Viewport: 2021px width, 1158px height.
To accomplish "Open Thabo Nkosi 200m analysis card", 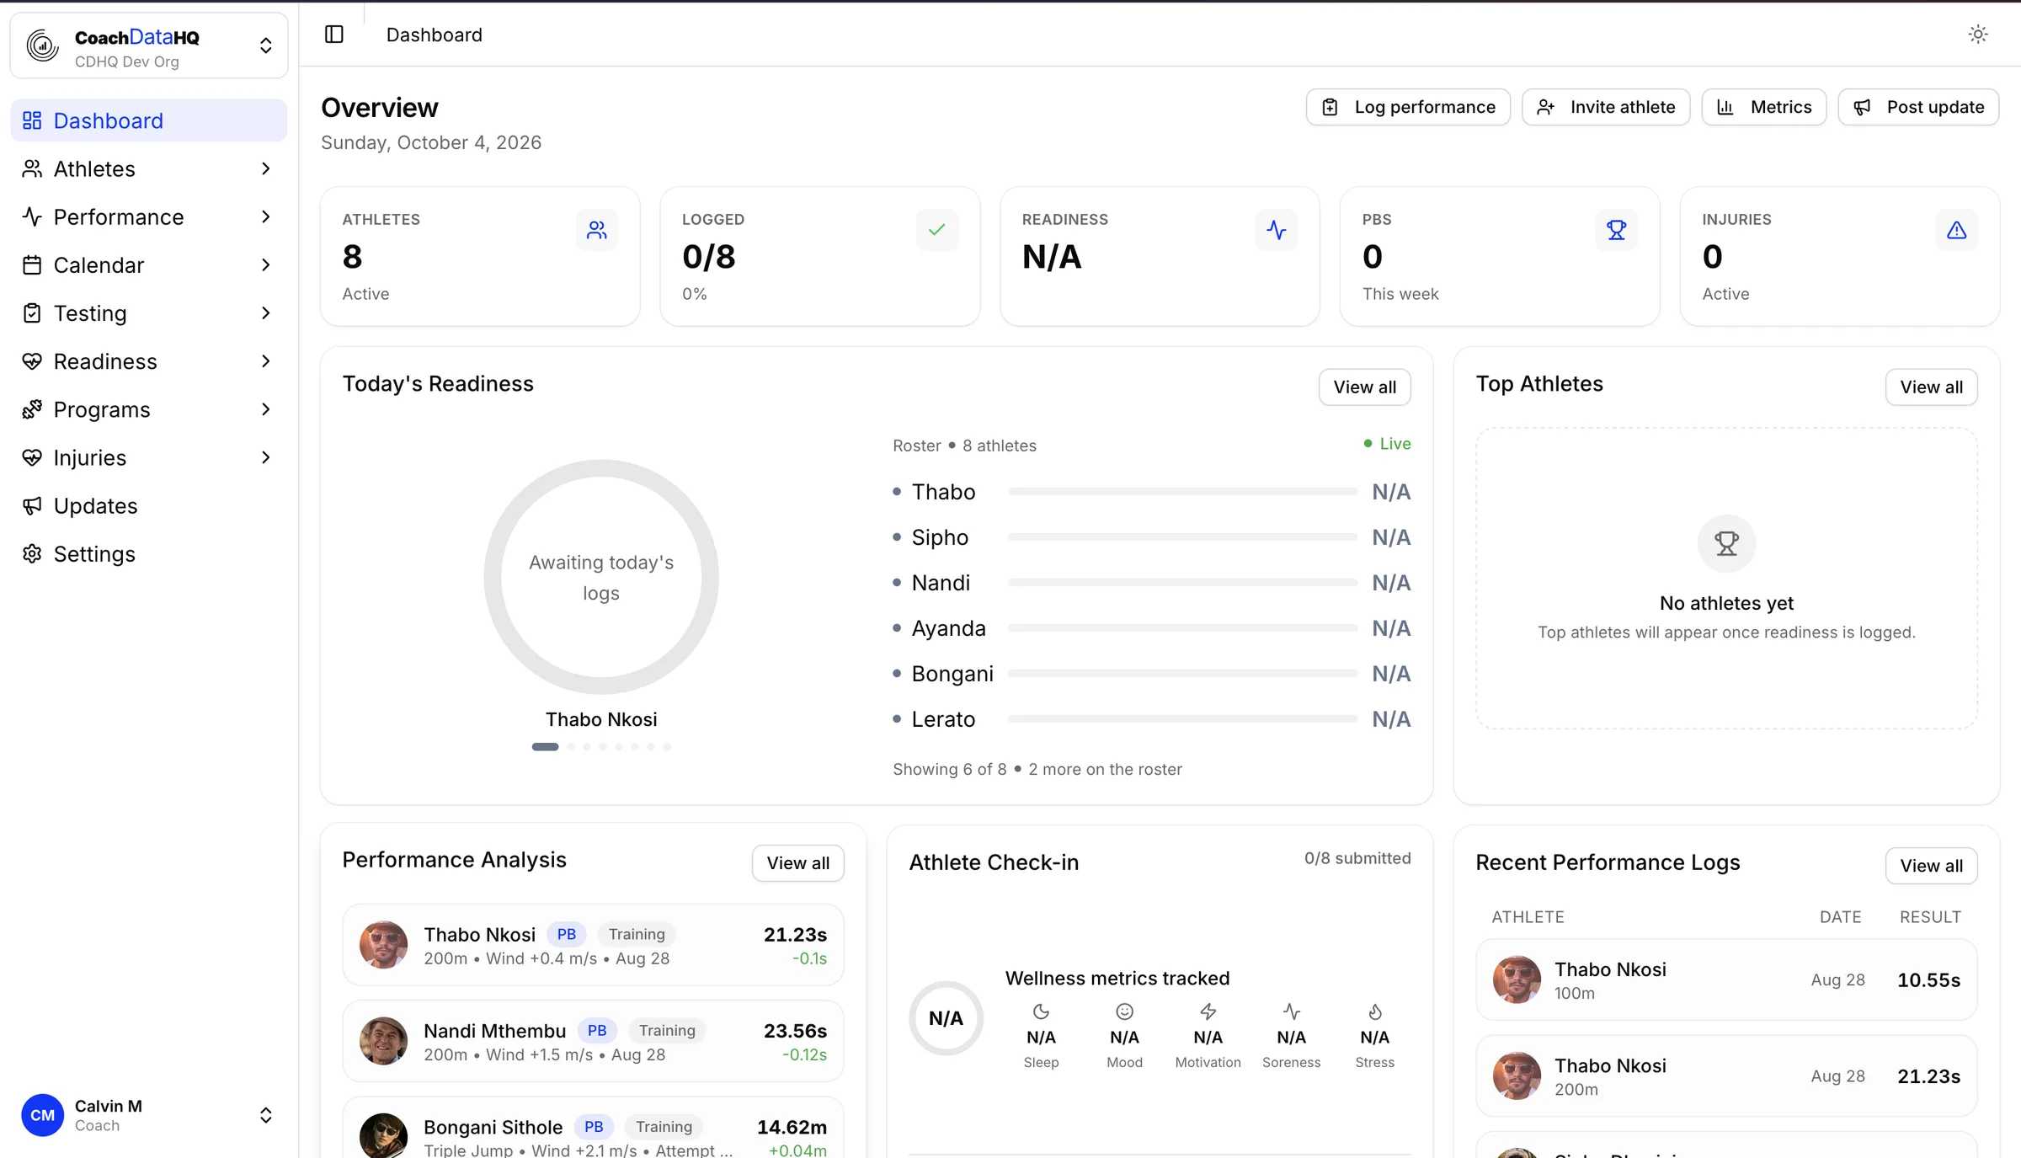I will click(593, 945).
